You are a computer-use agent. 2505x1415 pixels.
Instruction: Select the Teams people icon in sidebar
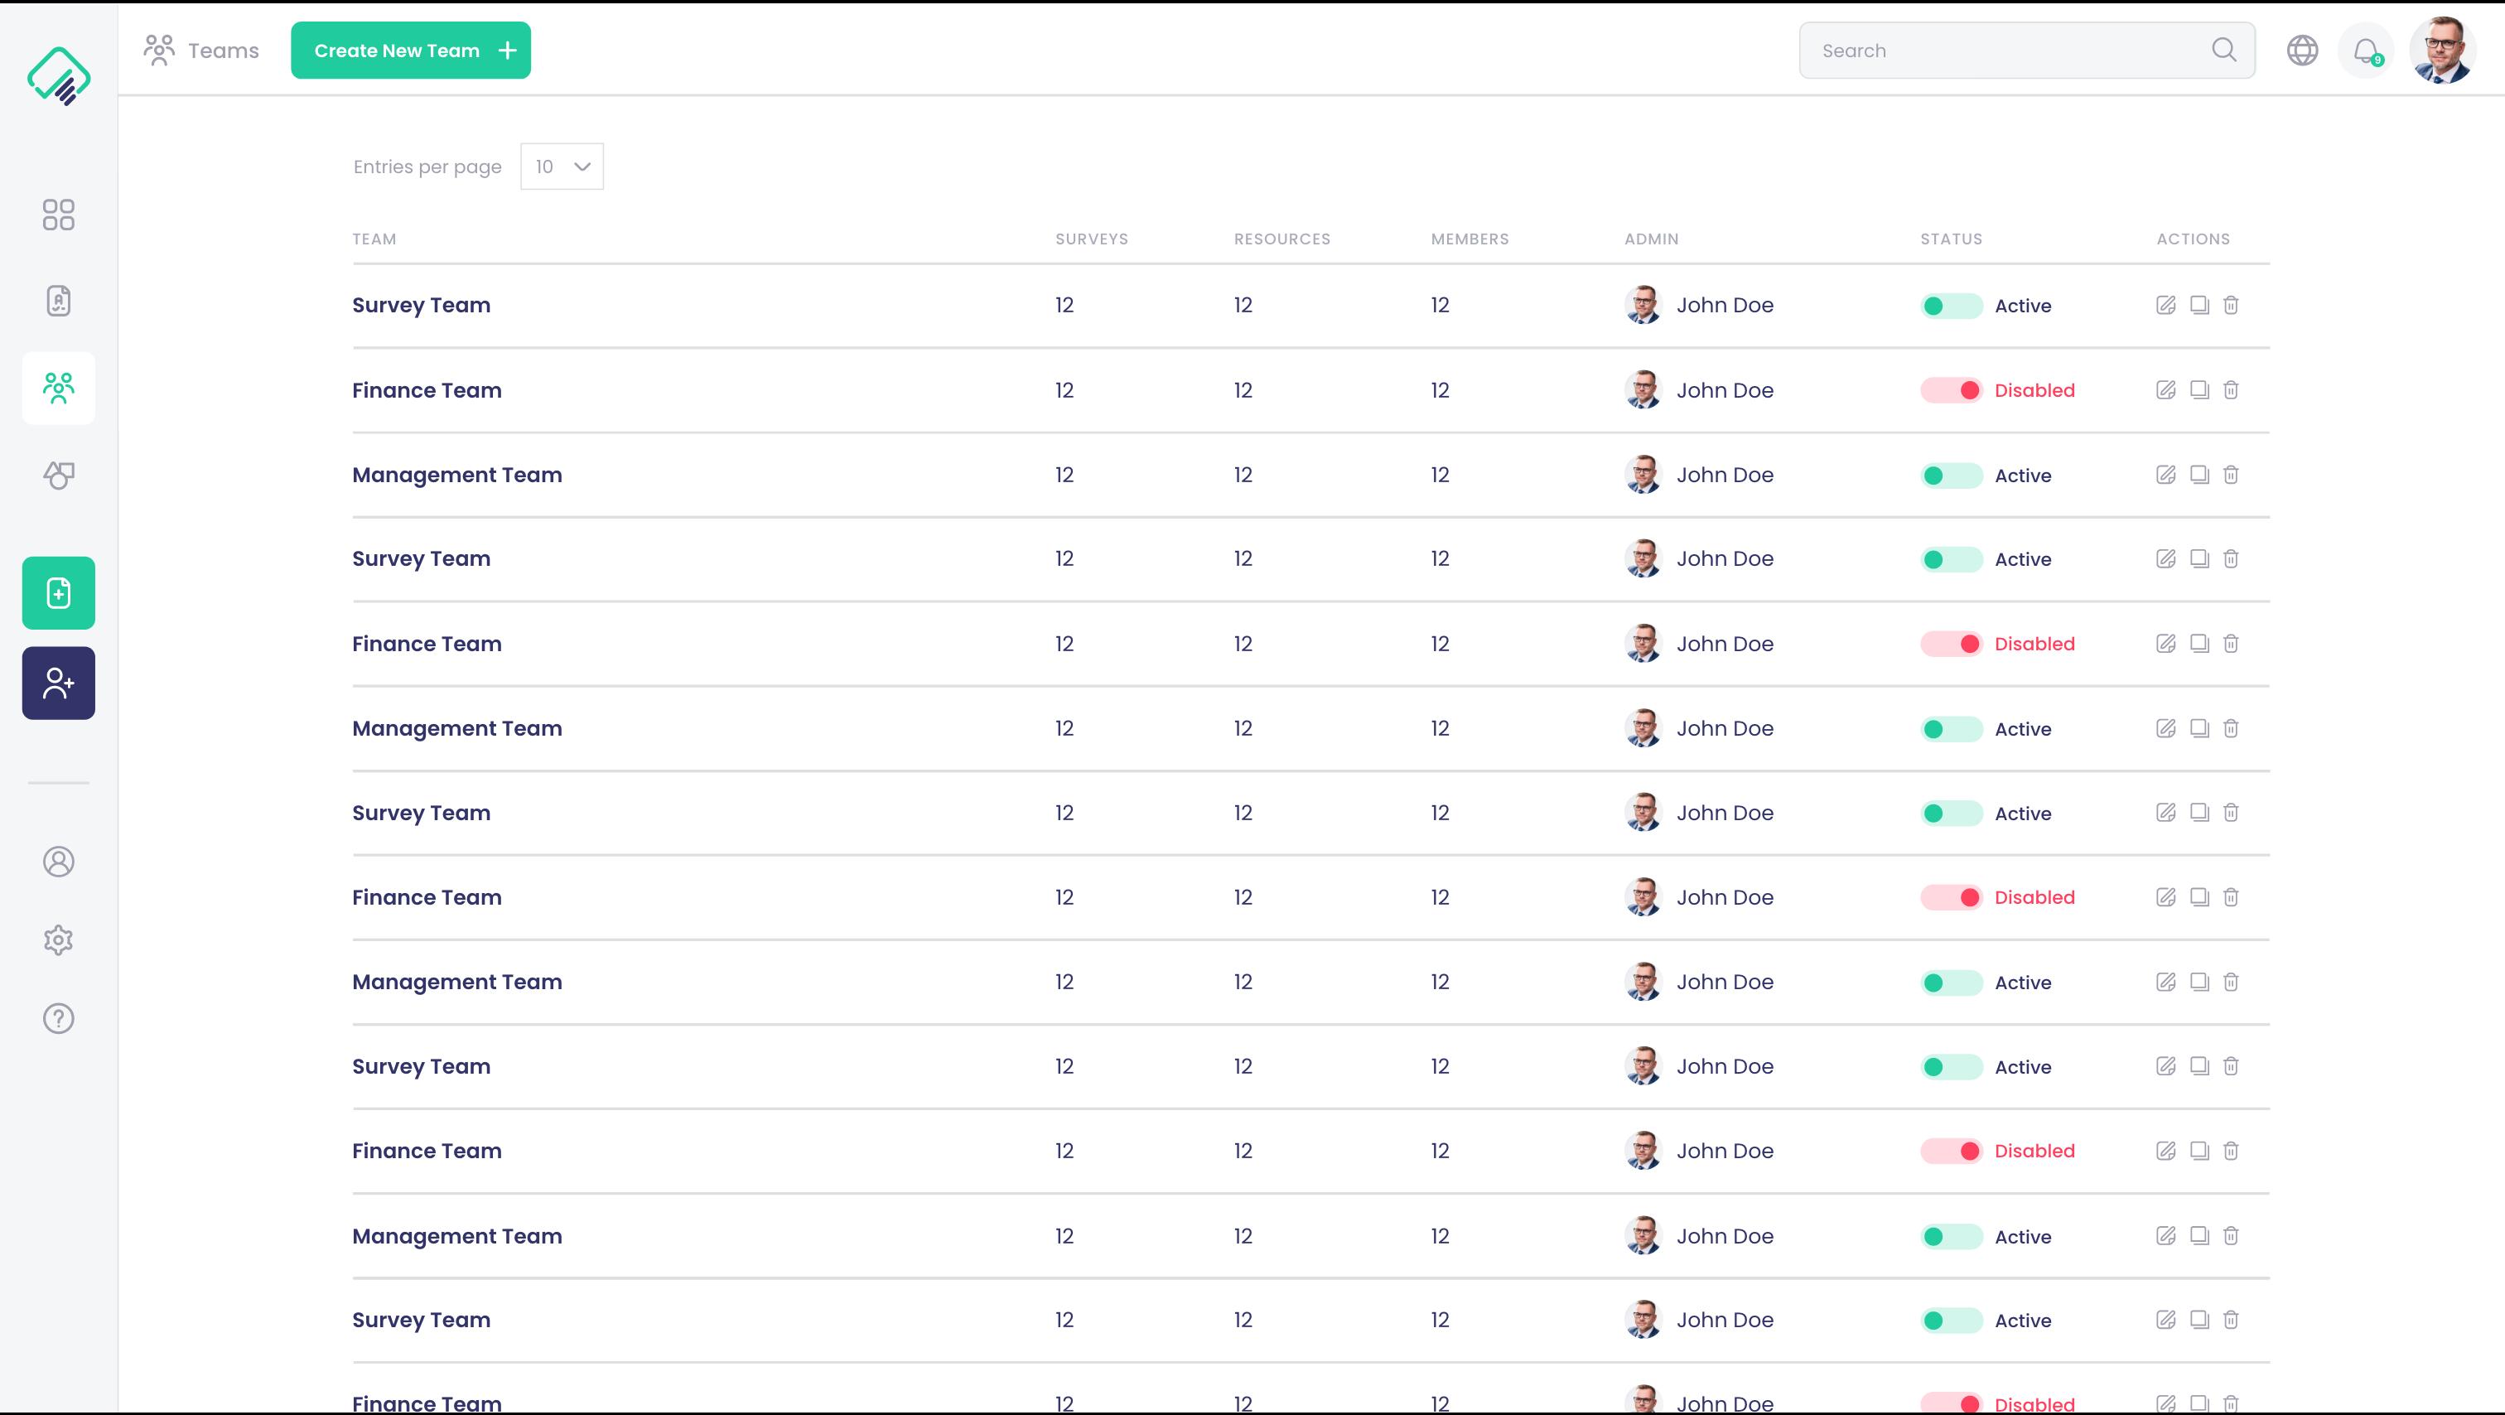click(58, 388)
